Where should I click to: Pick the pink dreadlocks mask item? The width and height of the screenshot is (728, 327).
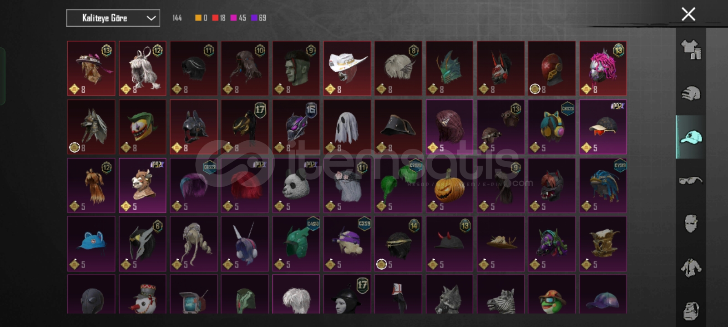603,68
